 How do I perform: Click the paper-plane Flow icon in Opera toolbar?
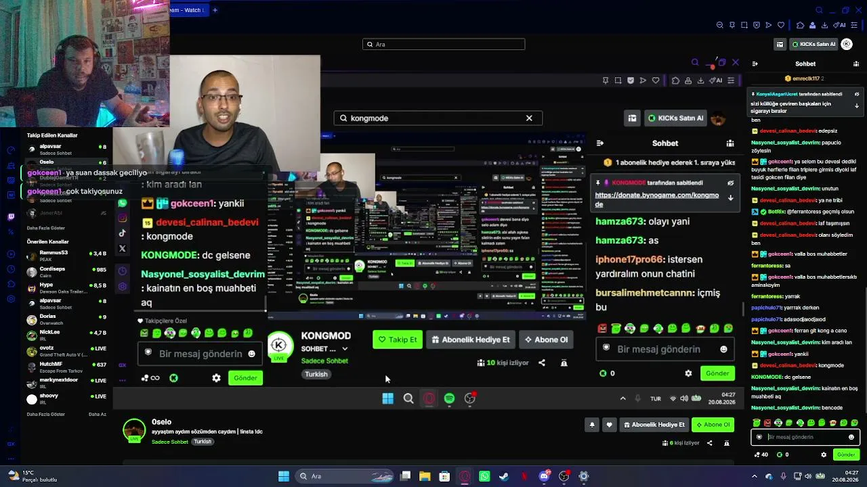(769, 25)
